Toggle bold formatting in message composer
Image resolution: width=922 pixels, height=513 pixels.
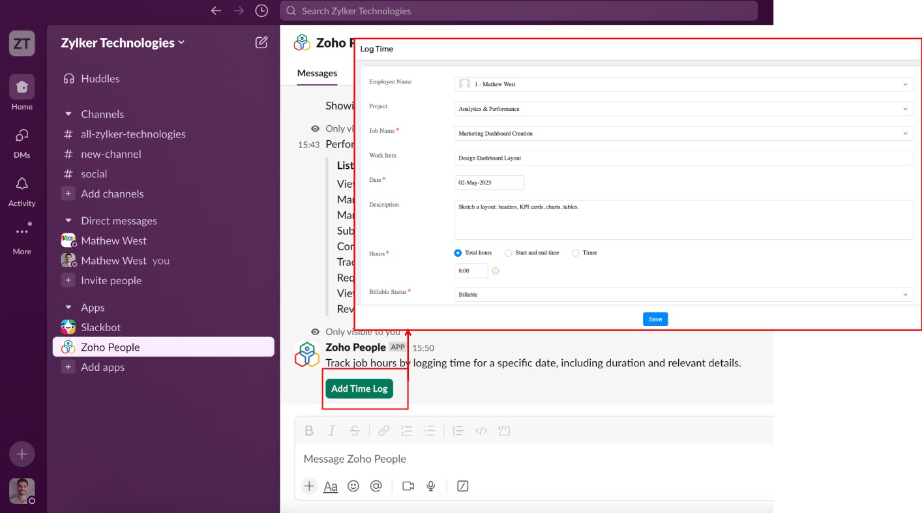coord(309,430)
